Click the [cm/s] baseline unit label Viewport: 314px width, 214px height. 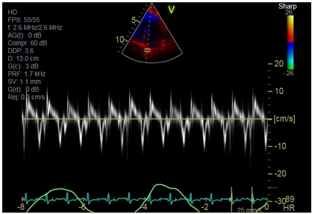coord(284,119)
